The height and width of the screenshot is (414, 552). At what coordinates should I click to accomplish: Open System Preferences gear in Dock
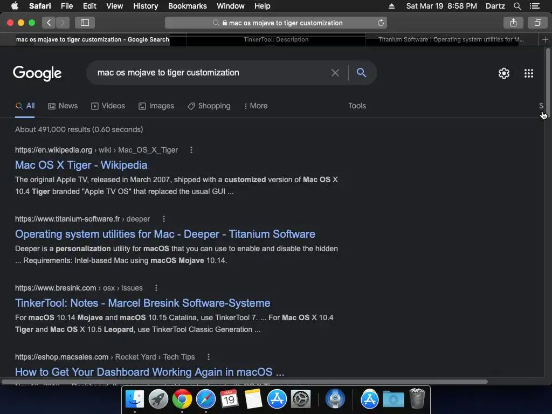point(301,399)
